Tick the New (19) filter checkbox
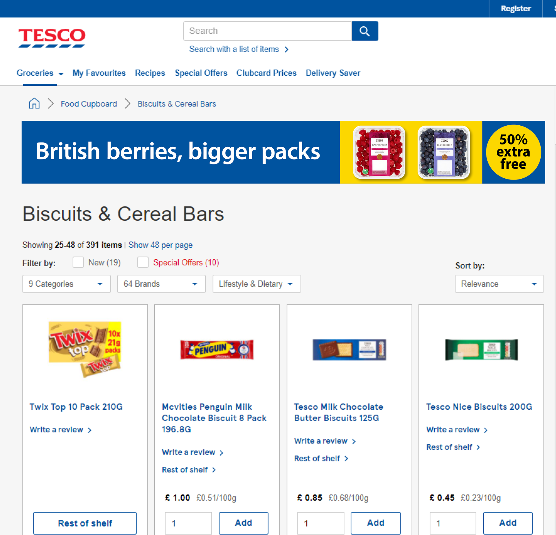The image size is (556, 535). (x=78, y=262)
